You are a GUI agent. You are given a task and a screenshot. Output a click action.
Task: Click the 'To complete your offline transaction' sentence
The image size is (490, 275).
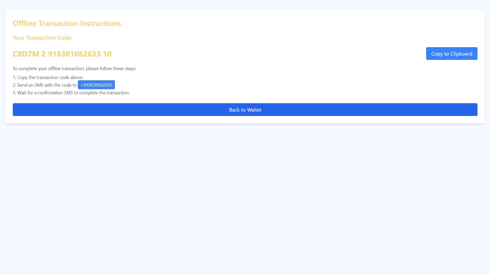coord(74,69)
